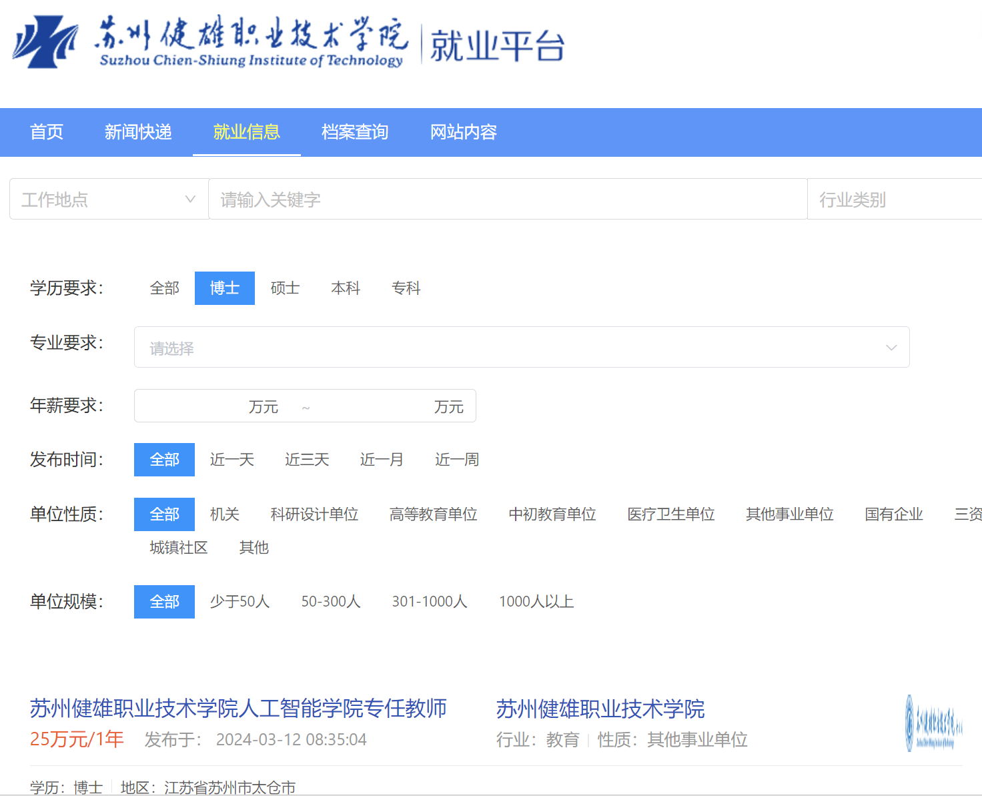Screen dimensions: 982x796
Task: Select 全部 under 学历要求
Action: pos(165,288)
